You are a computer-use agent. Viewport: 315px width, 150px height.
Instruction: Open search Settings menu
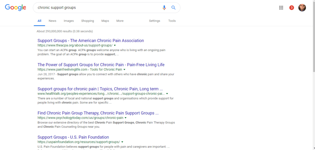pos(154,21)
